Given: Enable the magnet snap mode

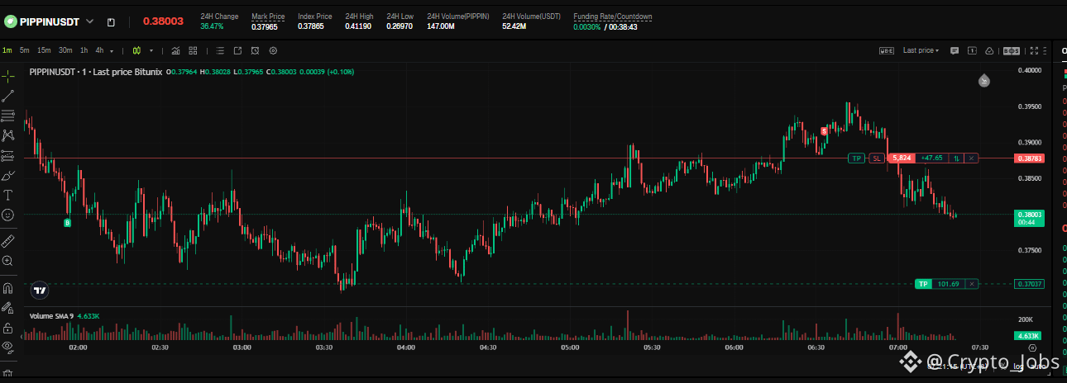Looking at the screenshot, I should [8, 288].
